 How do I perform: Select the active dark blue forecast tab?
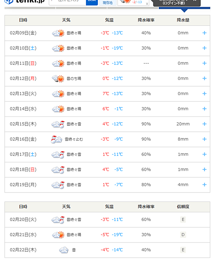[x=184, y=8]
